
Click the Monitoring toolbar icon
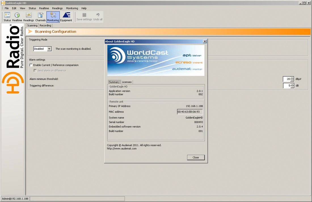tap(53, 17)
